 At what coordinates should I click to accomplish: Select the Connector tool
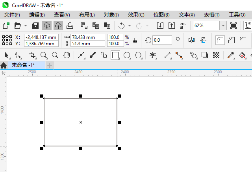coord(179,55)
